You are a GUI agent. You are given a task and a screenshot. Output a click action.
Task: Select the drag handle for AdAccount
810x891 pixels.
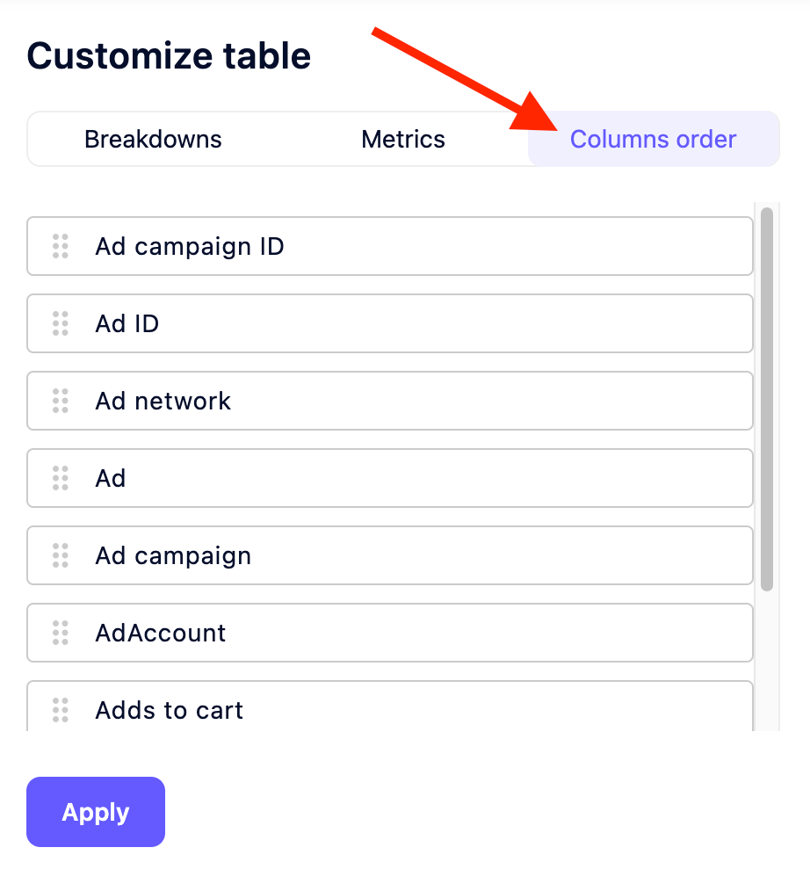(x=60, y=633)
